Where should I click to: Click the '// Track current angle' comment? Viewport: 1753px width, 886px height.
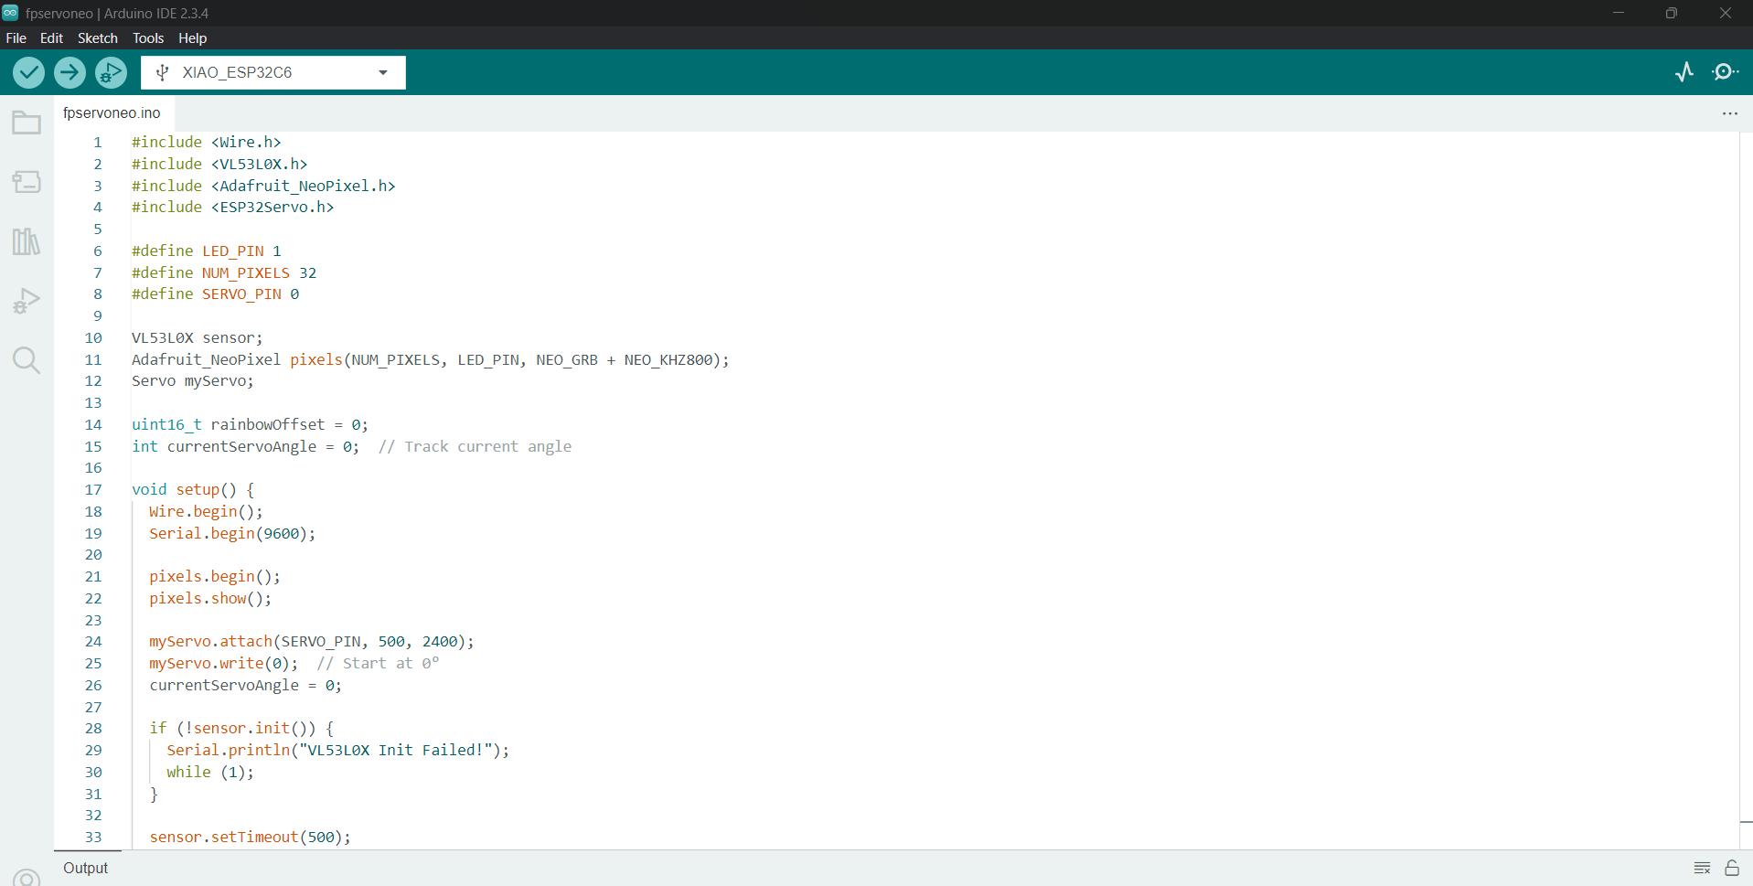point(475,447)
